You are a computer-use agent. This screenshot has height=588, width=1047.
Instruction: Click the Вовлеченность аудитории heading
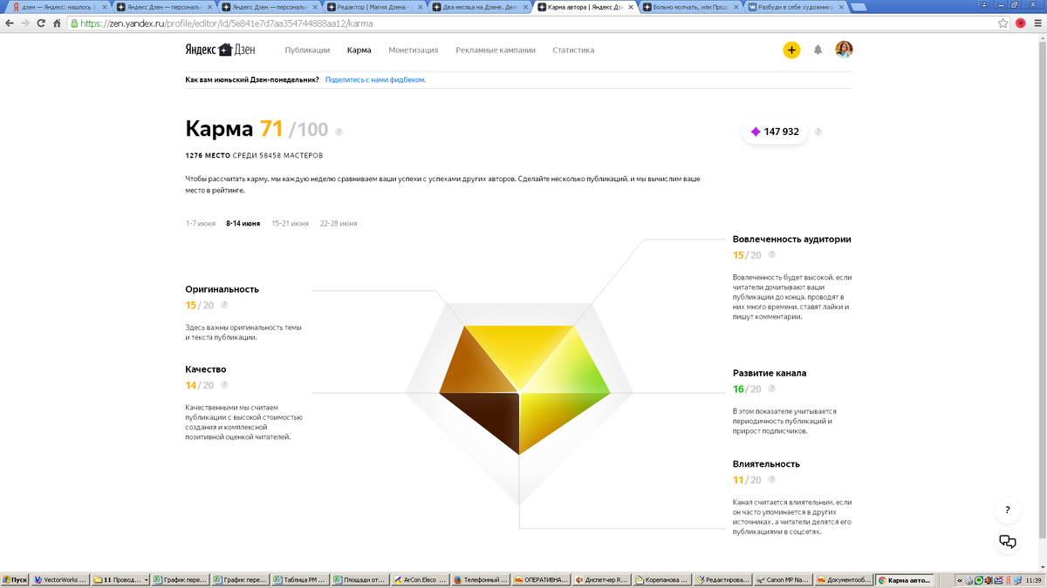click(792, 239)
